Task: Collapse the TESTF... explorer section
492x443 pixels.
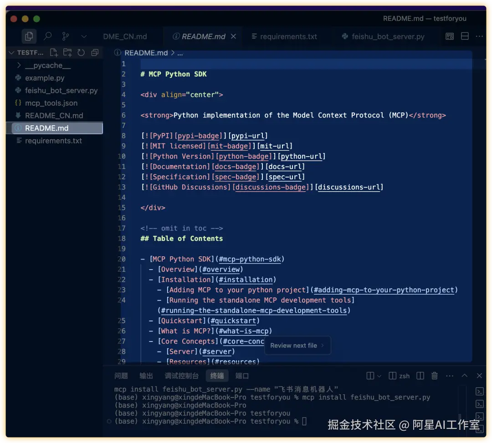Action: coord(11,53)
